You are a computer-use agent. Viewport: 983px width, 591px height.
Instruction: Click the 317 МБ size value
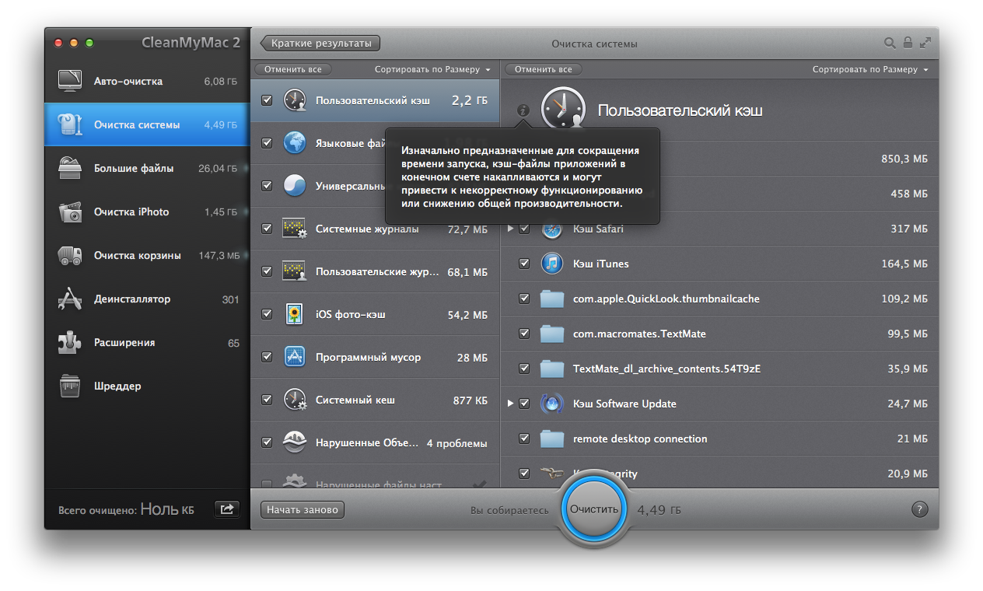[909, 229]
